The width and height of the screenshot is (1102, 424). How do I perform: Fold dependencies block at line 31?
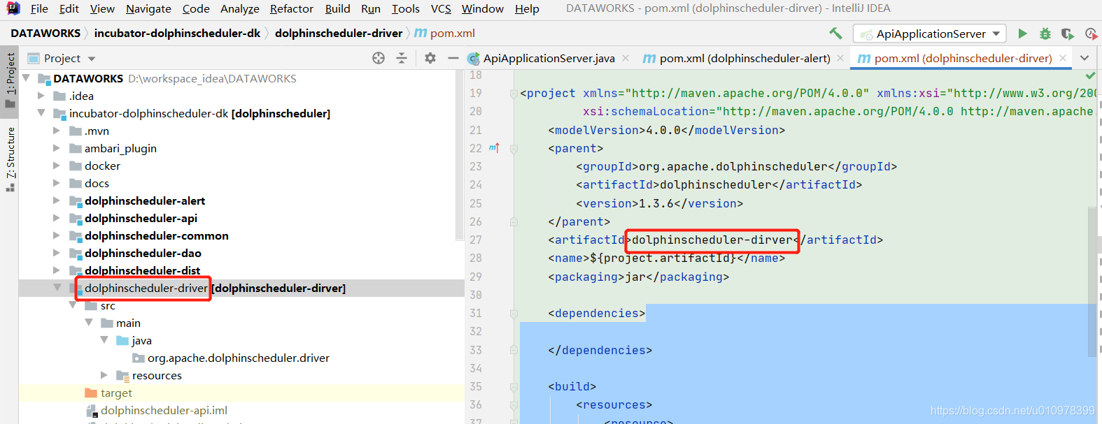[x=514, y=314]
